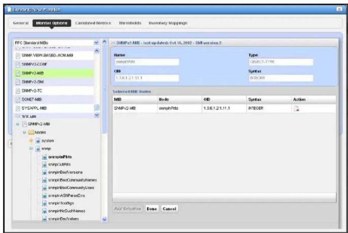This screenshot has width=348, height=233.
Task: Remove snmpInPkts row via Action icon
Action: coord(296,109)
